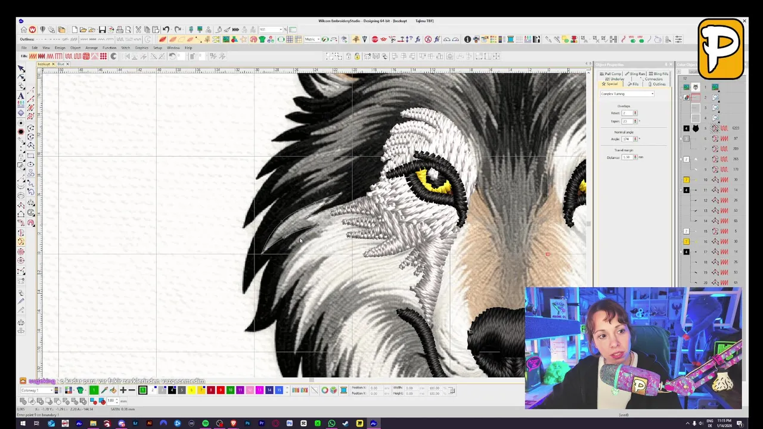Click the green T-shirt product icon in upper toolbar
Viewport: 763px width, 429px height.
pos(262,39)
